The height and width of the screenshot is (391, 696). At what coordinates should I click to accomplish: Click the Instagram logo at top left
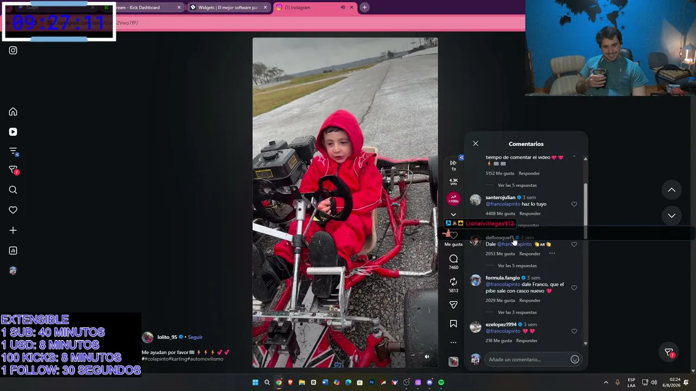click(x=13, y=51)
